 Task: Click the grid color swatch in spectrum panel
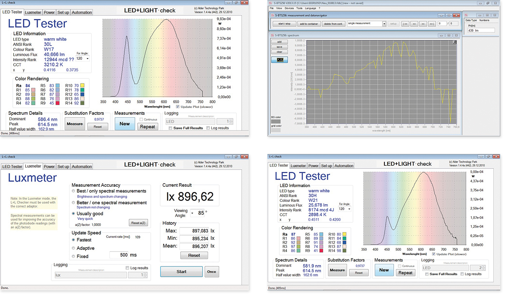pos(275,130)
